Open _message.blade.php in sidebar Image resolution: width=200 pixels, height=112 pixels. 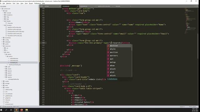point(13,79)
